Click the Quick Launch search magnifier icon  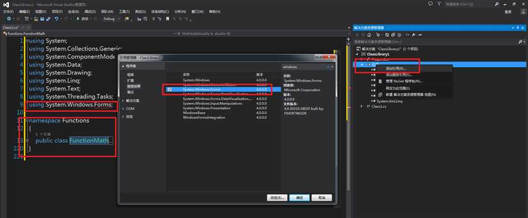point(497,4)
